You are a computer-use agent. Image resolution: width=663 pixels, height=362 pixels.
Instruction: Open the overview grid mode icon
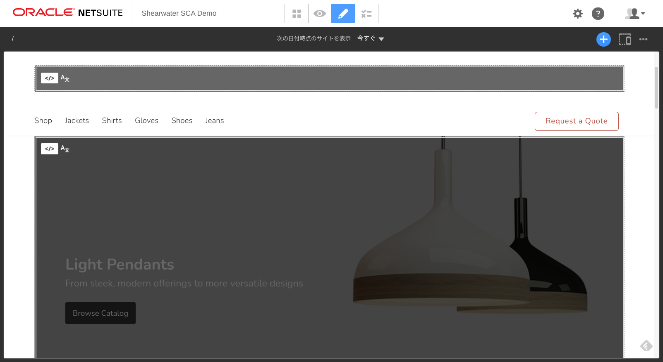coord(297,14)
